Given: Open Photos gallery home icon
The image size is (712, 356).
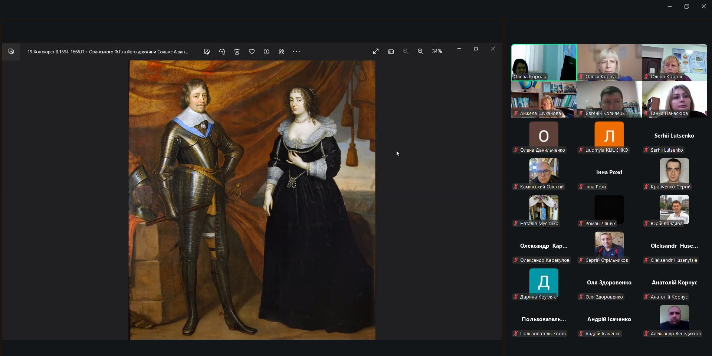Looking at the screenshot, I should pos(11,52).
